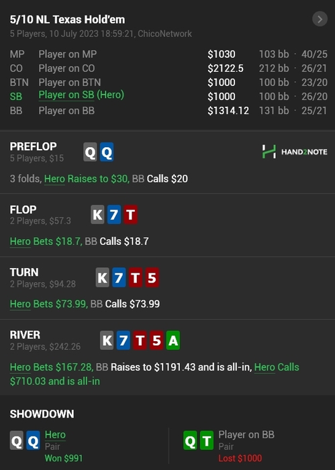This screenshot has width=335, height=470.
Task: Click the green A river card
Action: pyautogui.click(x=173, y=340)
